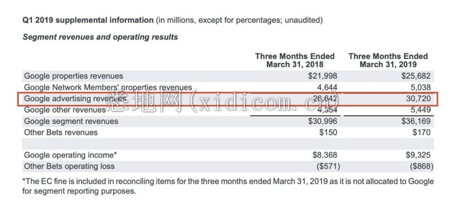
Task: Select the Segment revenues and operating results subtitle
Action: point(100,37)
